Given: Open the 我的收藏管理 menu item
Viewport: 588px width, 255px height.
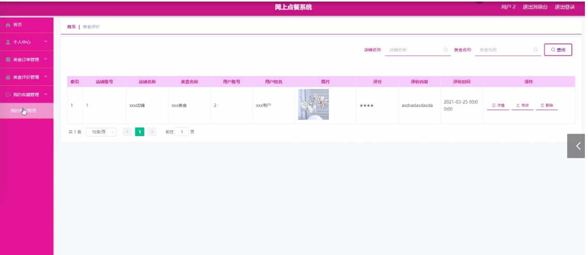Looking at the screenshot, I should pyautogui.click(x=26, y=95).
